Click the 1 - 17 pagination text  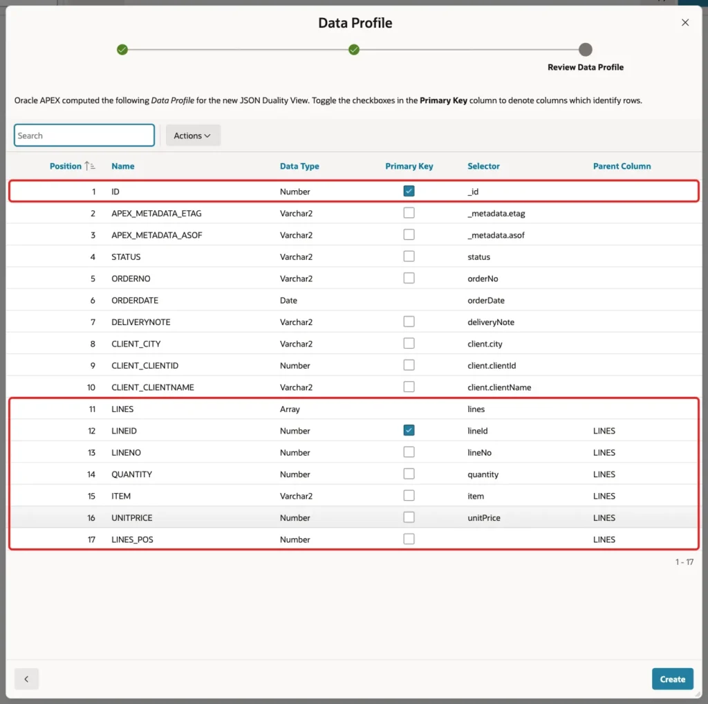coord(684,562)
